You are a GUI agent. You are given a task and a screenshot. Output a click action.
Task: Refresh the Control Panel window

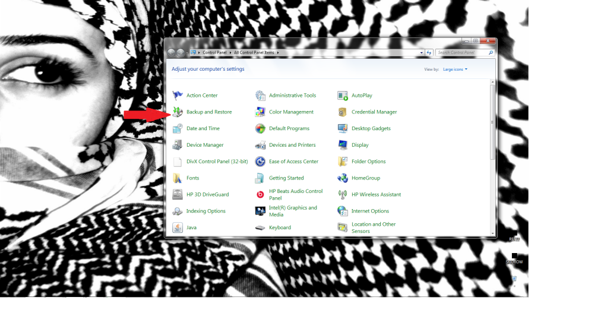429,53
